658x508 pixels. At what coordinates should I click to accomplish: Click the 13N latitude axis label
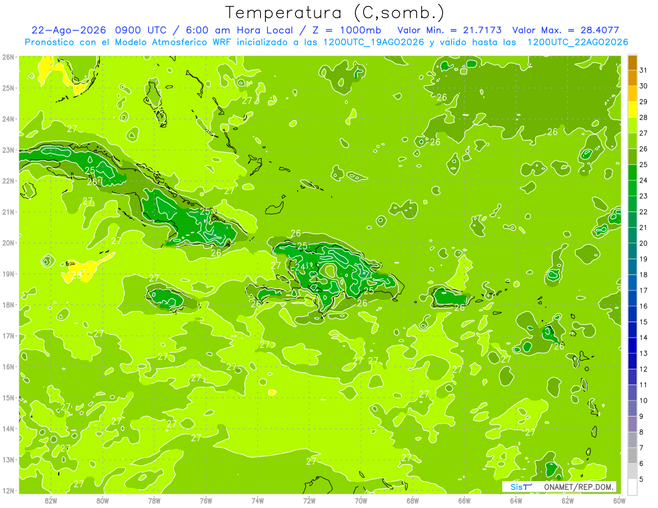[8, 460]
